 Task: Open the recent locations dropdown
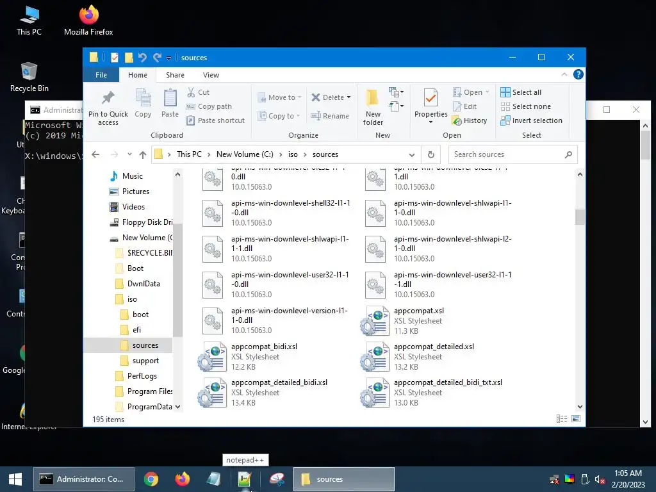click(129, 154)
